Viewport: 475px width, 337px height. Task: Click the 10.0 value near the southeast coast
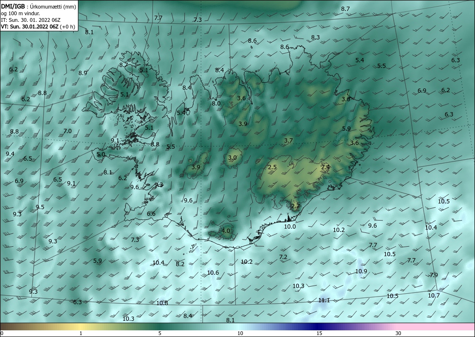[x=290, y=226]
